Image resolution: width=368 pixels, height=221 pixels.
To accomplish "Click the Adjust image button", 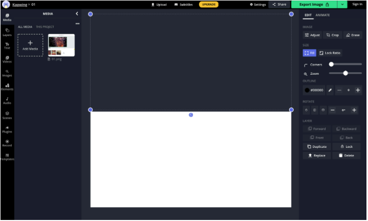I will [x=312, y=35].
